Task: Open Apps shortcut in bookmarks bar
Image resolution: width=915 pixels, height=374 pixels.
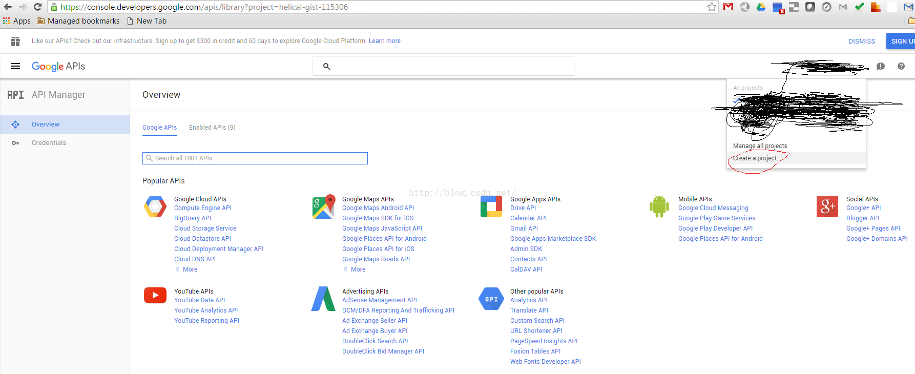Action: [x=17, y=21]
